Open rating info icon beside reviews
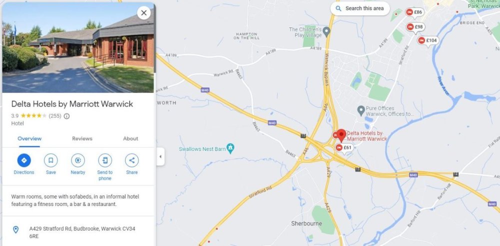This screenshot has width=500, height=246. [x=66, y=116]
